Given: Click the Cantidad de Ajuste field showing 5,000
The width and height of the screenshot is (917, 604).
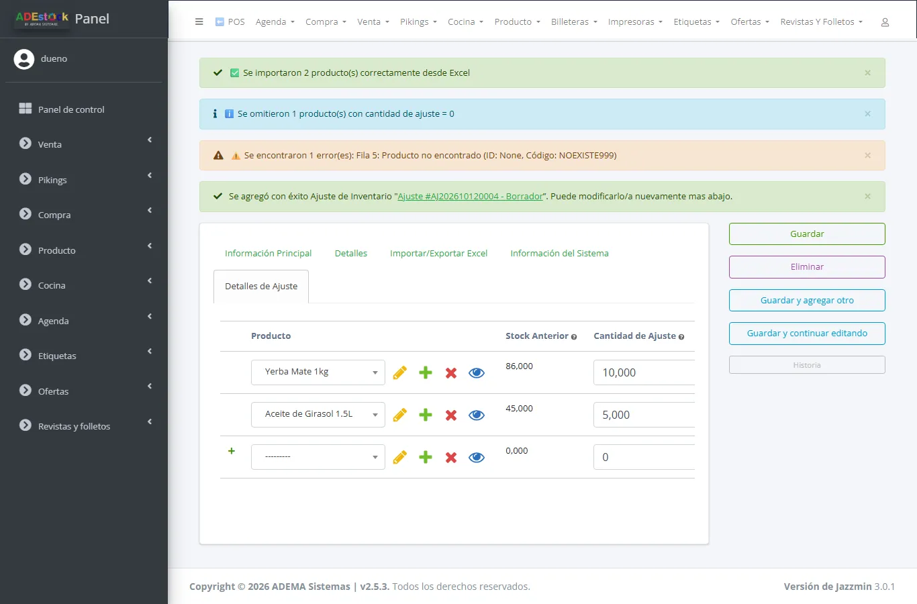Looking at the screenshot, I should click(644, 415).
